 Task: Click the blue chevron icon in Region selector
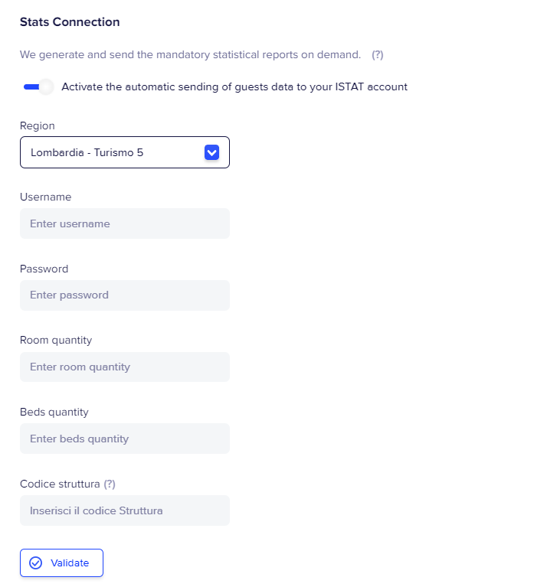click(x=212, y=152)
